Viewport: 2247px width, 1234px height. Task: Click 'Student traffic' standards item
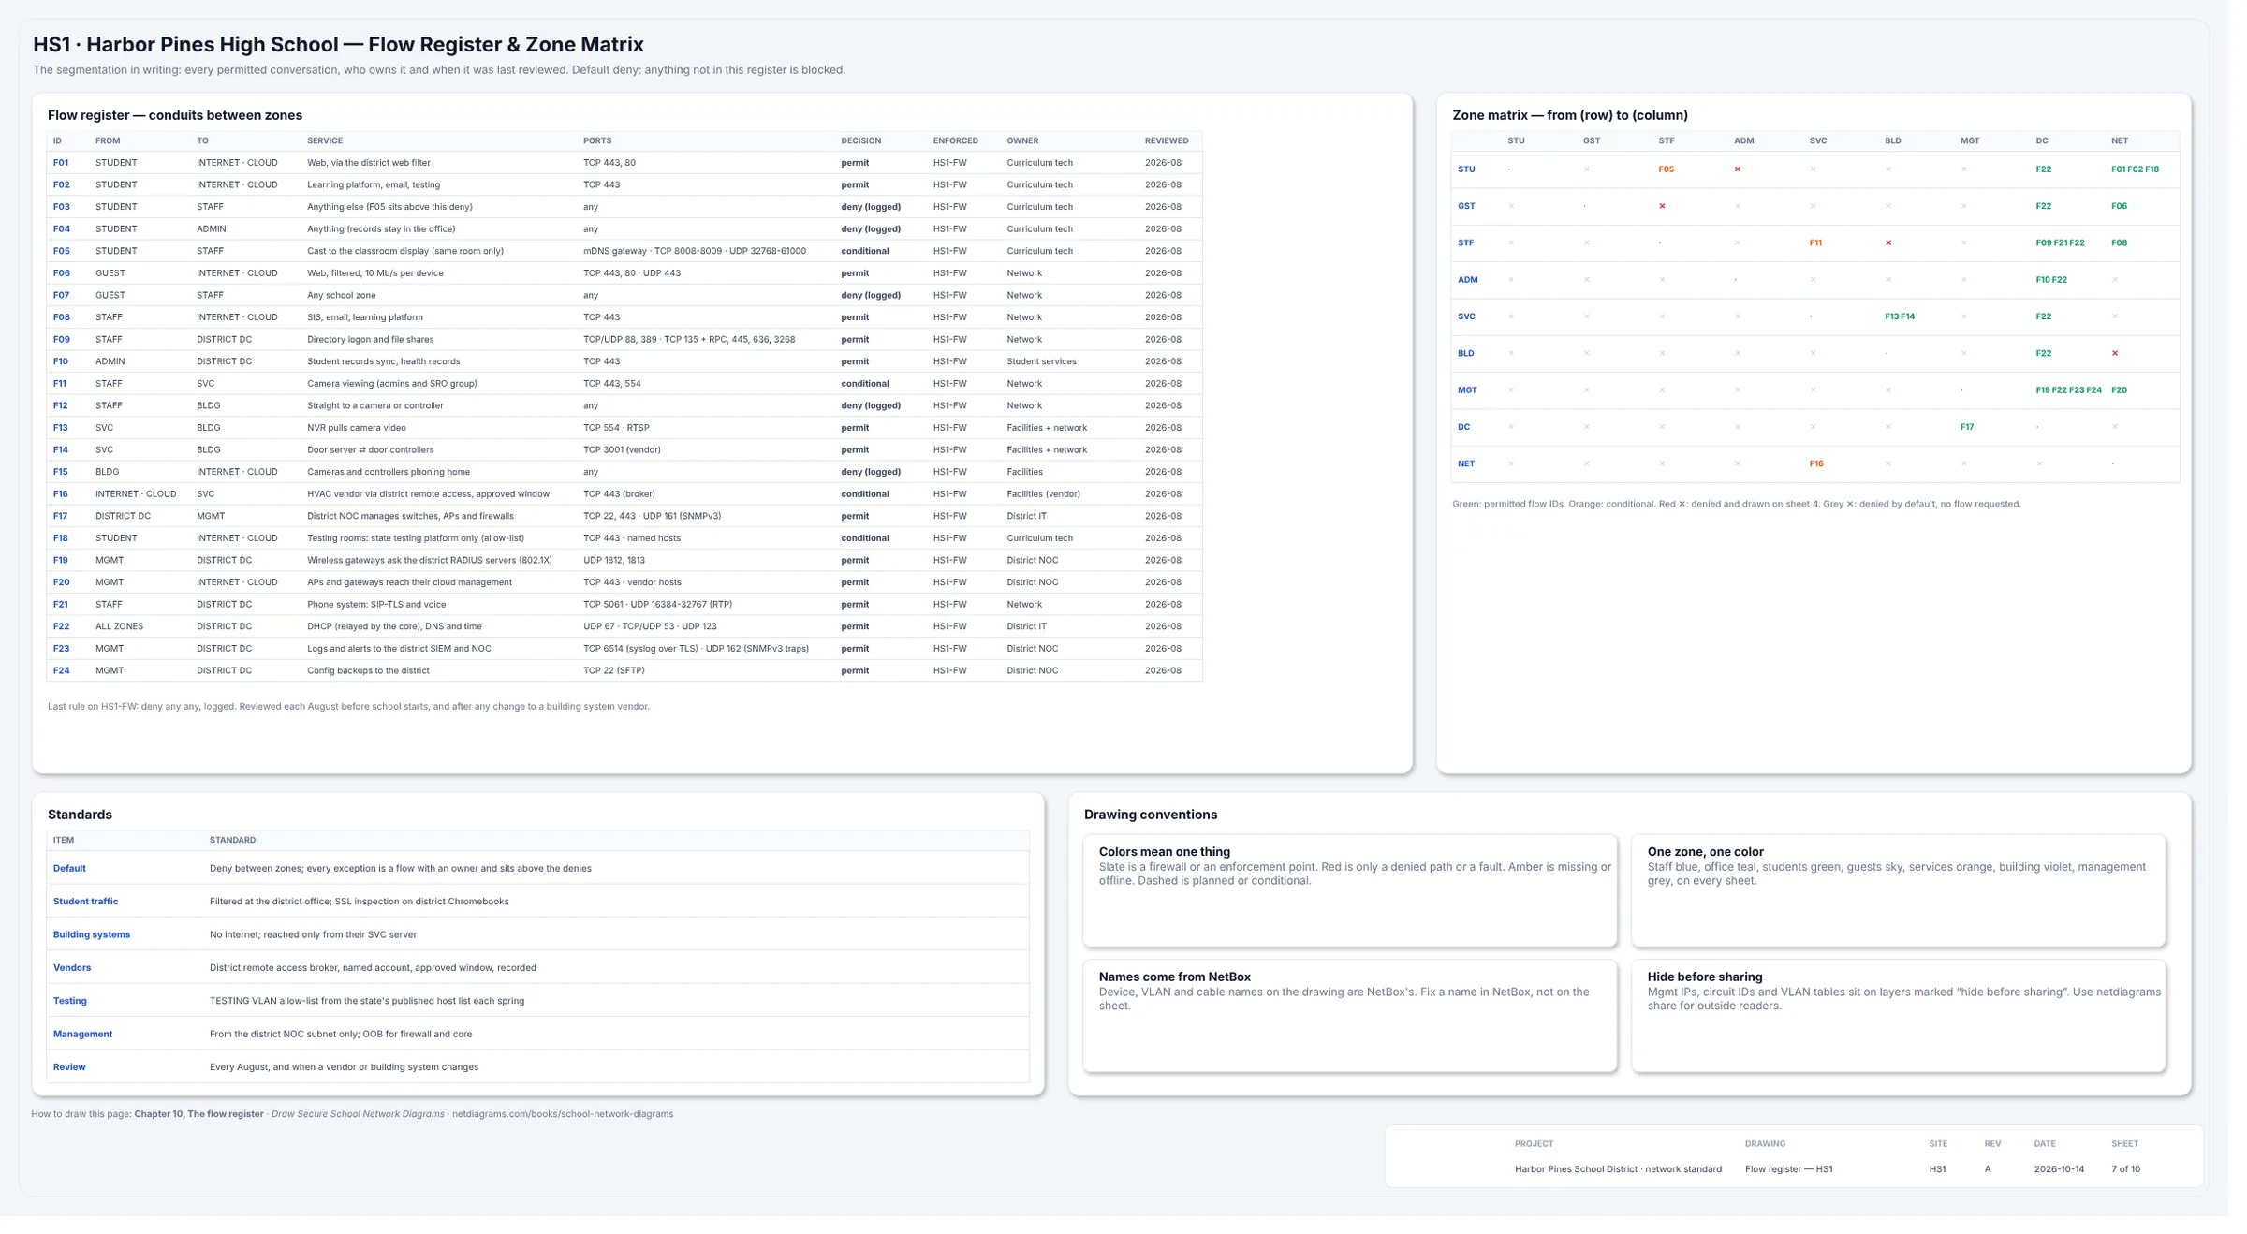(x=85, y=902)
